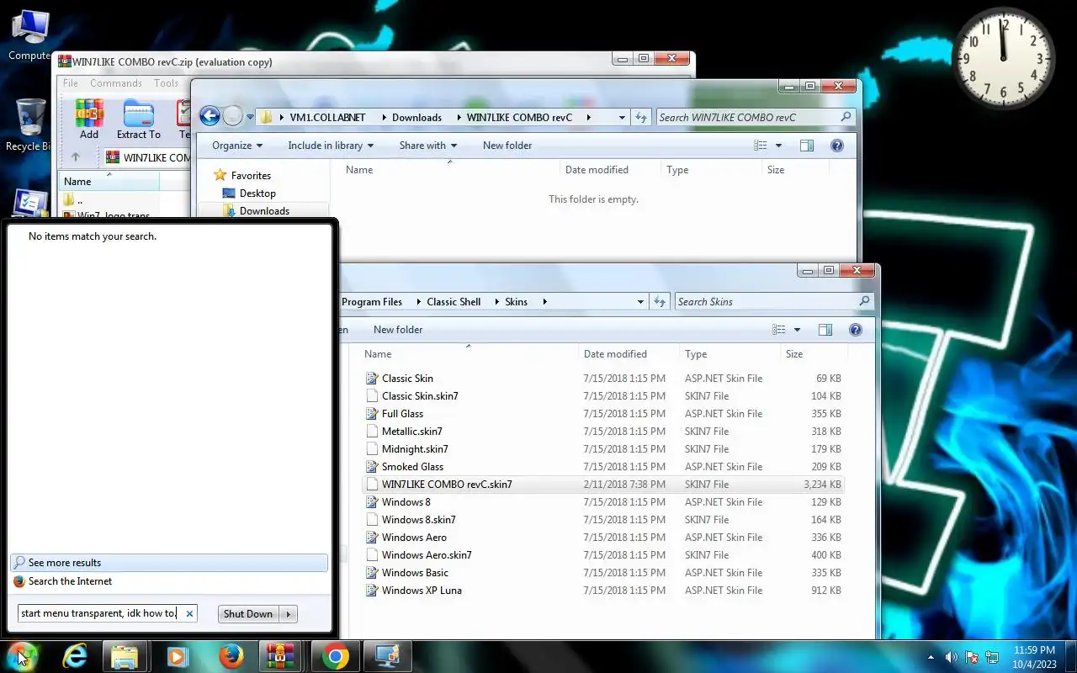Open view options dropdown in Skins window
Screen dimensions: 1077x673
click(797, 330)
